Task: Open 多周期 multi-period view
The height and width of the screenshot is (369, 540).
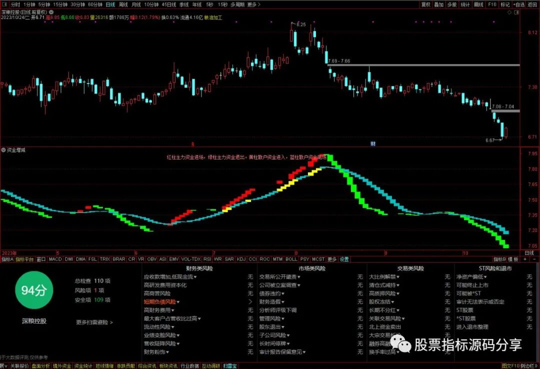Action: point(237,4)
